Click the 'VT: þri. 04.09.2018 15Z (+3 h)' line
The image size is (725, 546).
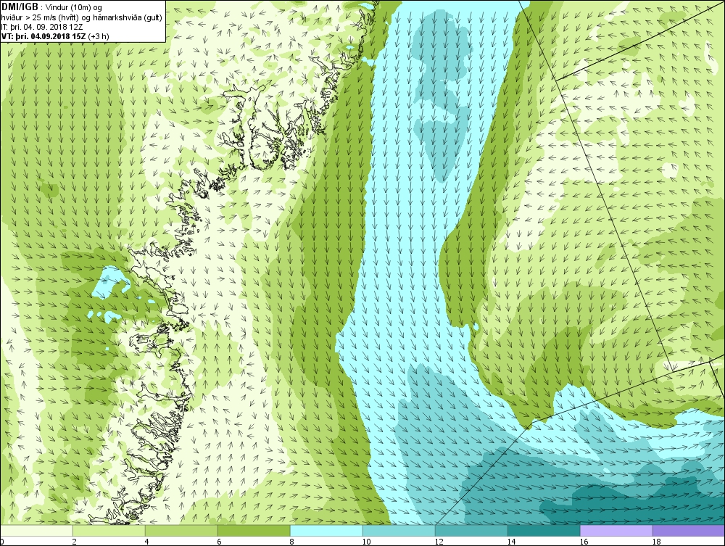[55, 36]
